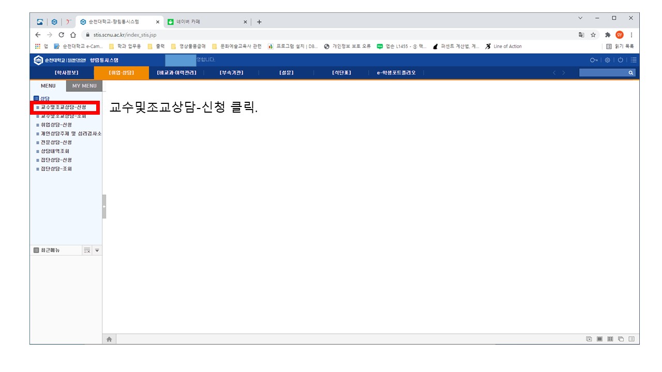Open 취업상담-신청
This screenshot has height=372, width=662.
point(56,125)
